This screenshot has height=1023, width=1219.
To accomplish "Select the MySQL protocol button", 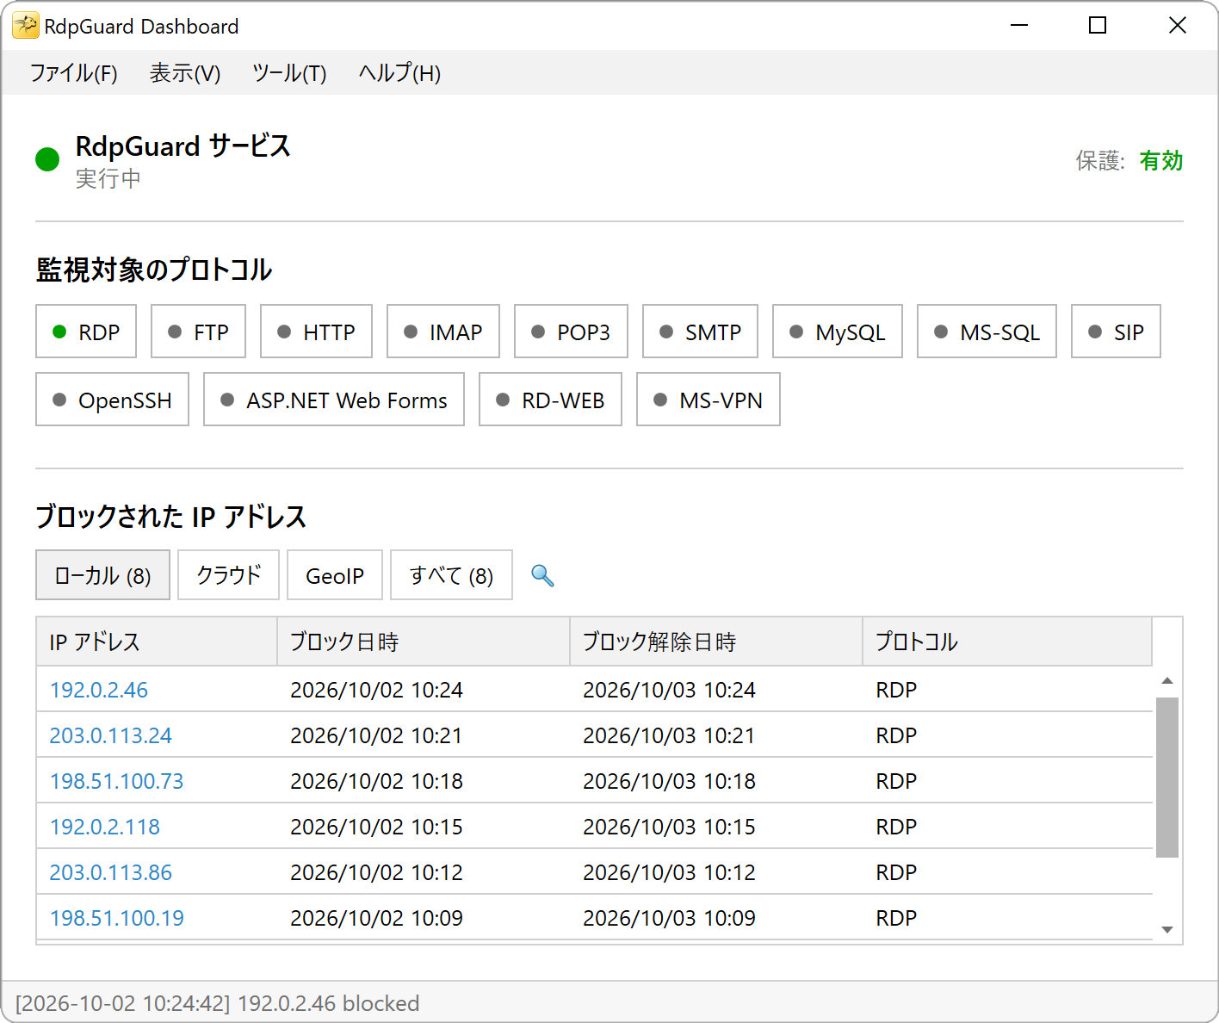I will [x=838, y=332].
